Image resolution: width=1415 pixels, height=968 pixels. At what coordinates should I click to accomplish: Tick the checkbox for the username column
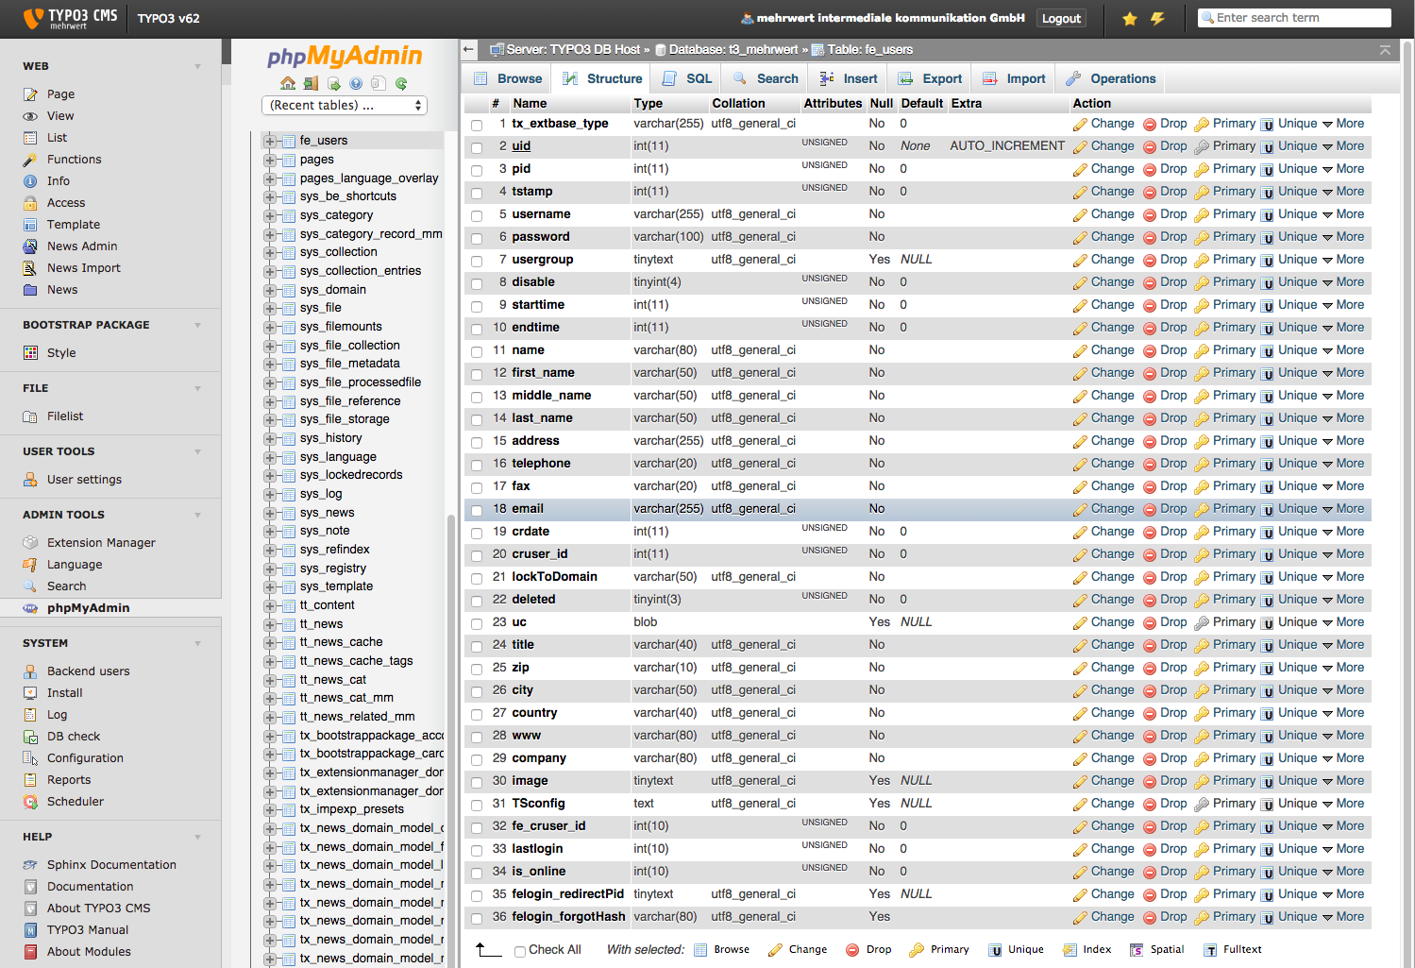click(x=477, y=215)
